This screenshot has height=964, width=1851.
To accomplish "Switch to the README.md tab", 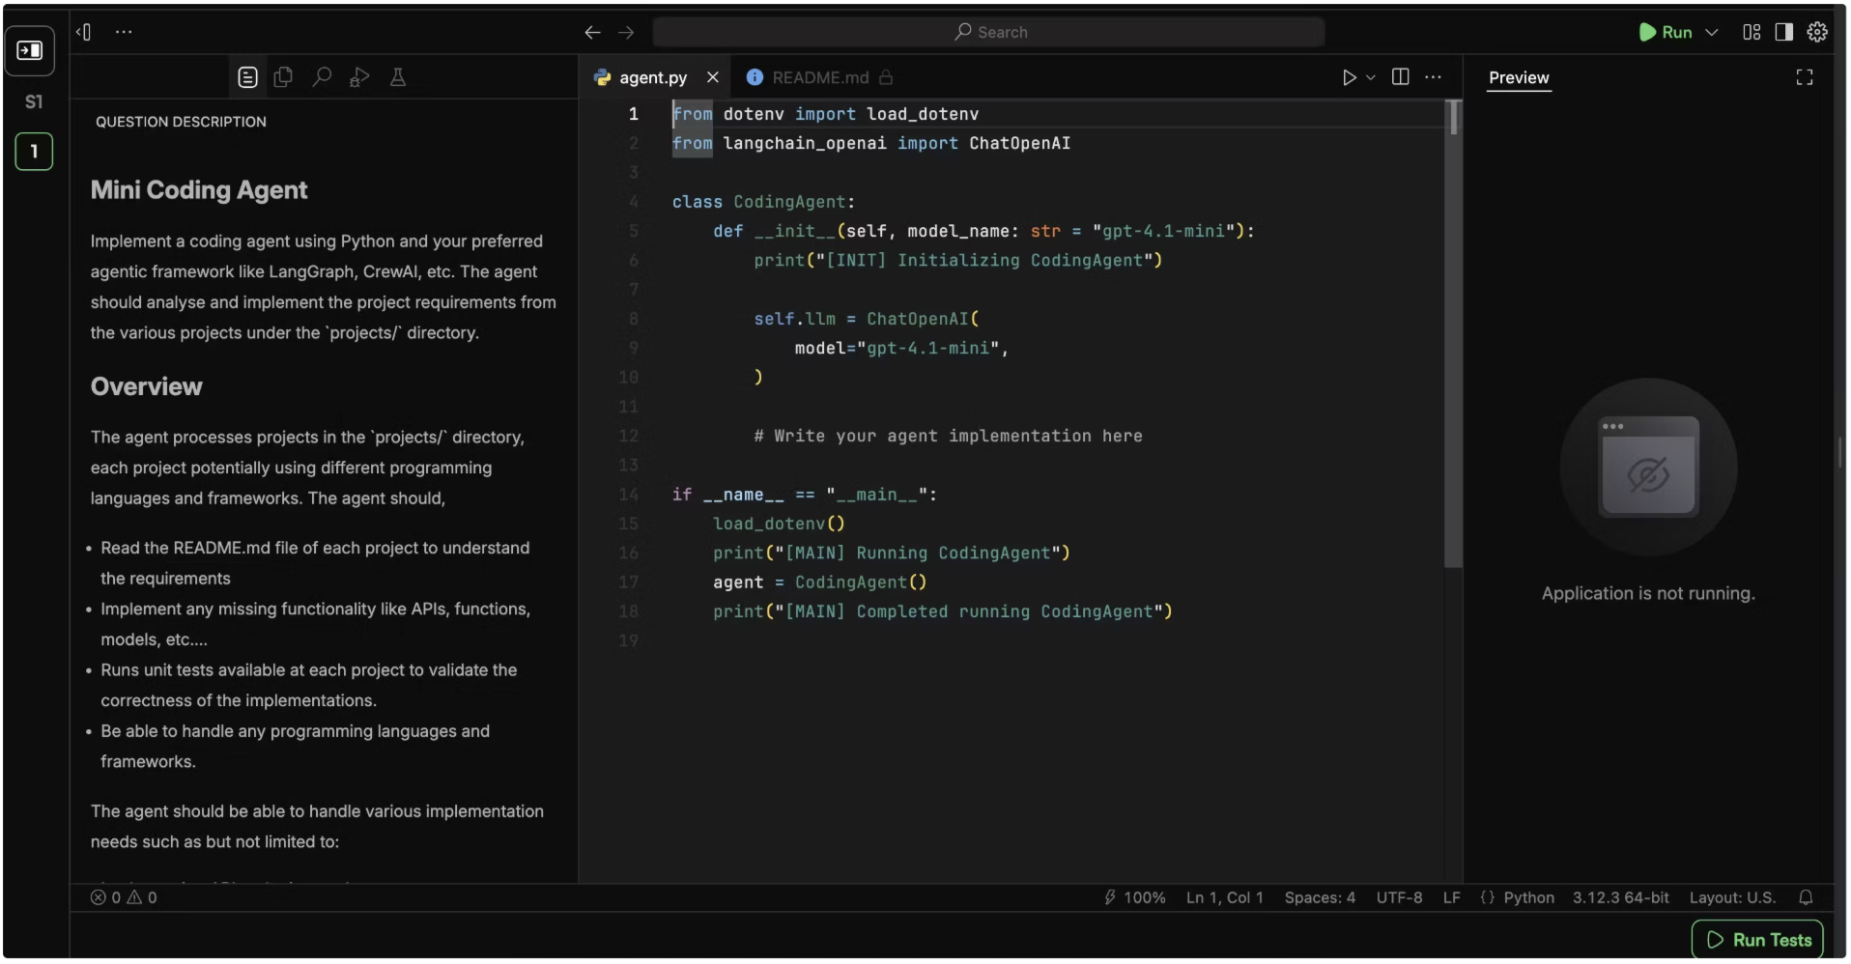I will (x=819, y=77).
